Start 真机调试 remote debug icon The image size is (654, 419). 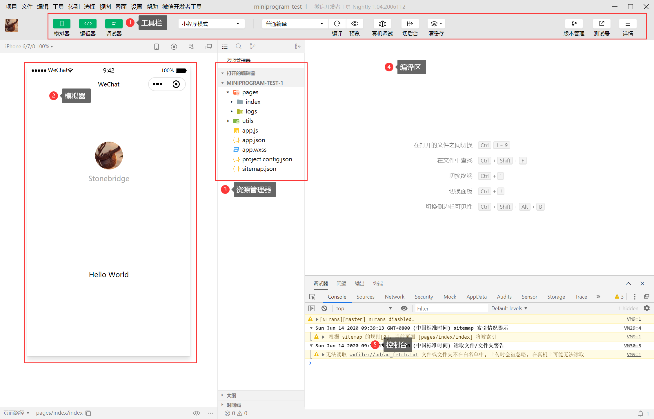pos(382,24)
